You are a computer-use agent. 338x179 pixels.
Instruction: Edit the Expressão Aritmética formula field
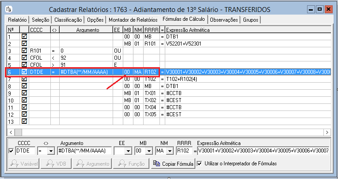point(262,151)
